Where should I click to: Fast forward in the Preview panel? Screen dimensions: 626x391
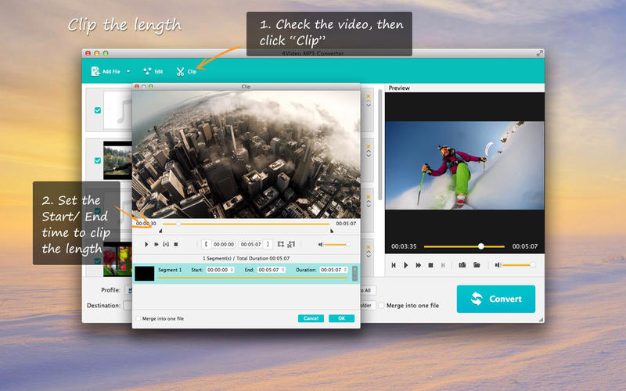click(418, 265)
